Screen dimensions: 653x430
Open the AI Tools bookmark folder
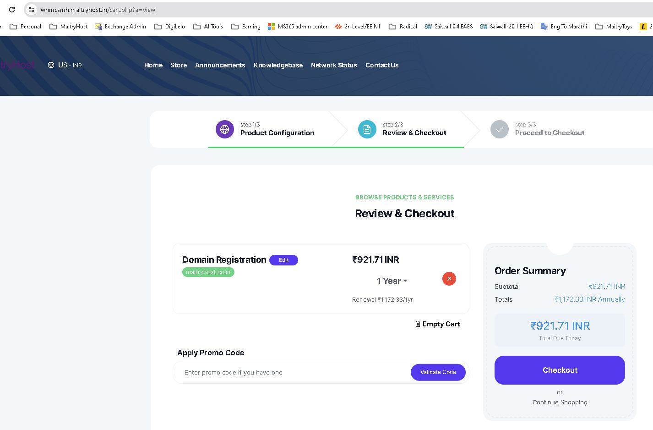pyautogui.click(x=208, y=27)
